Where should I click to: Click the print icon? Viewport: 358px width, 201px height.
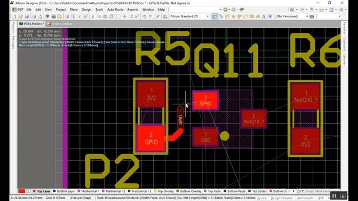pyautogui.click(x=34, y=16)
